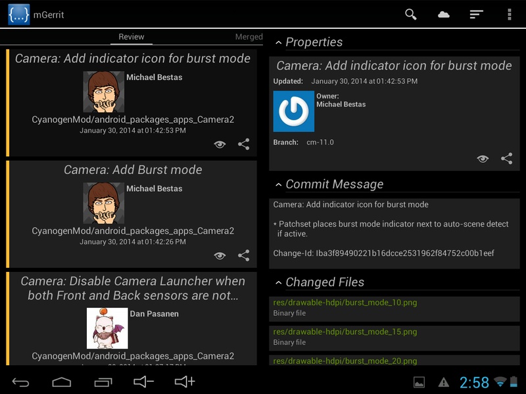Open the mGerrit app logo icon
Screen dimensions: 526x394
pyautogui.click(x=19, y=14)
